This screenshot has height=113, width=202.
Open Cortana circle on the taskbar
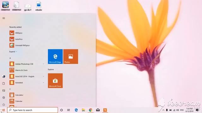62,110
